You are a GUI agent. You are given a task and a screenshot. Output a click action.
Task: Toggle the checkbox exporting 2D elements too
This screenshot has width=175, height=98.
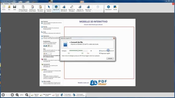click(100, 51)
